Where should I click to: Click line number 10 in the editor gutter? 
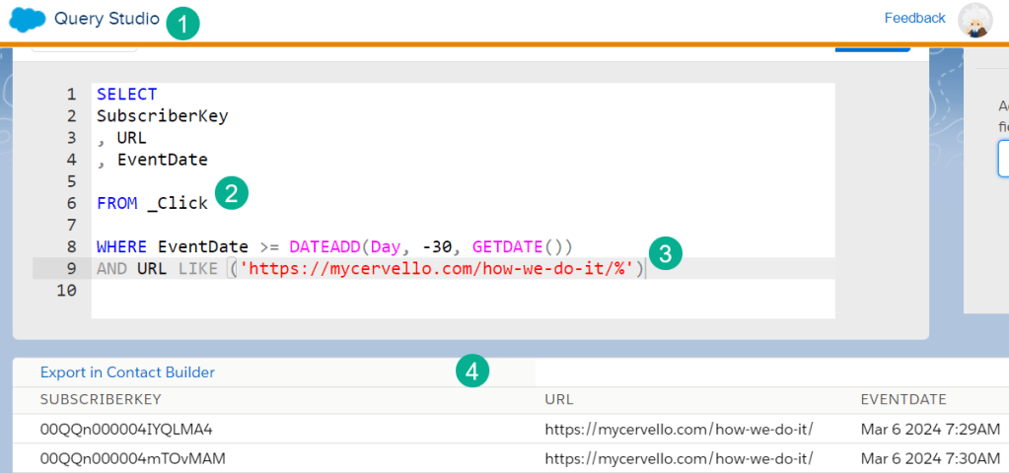pyautogui.click(x=67, y=290)
